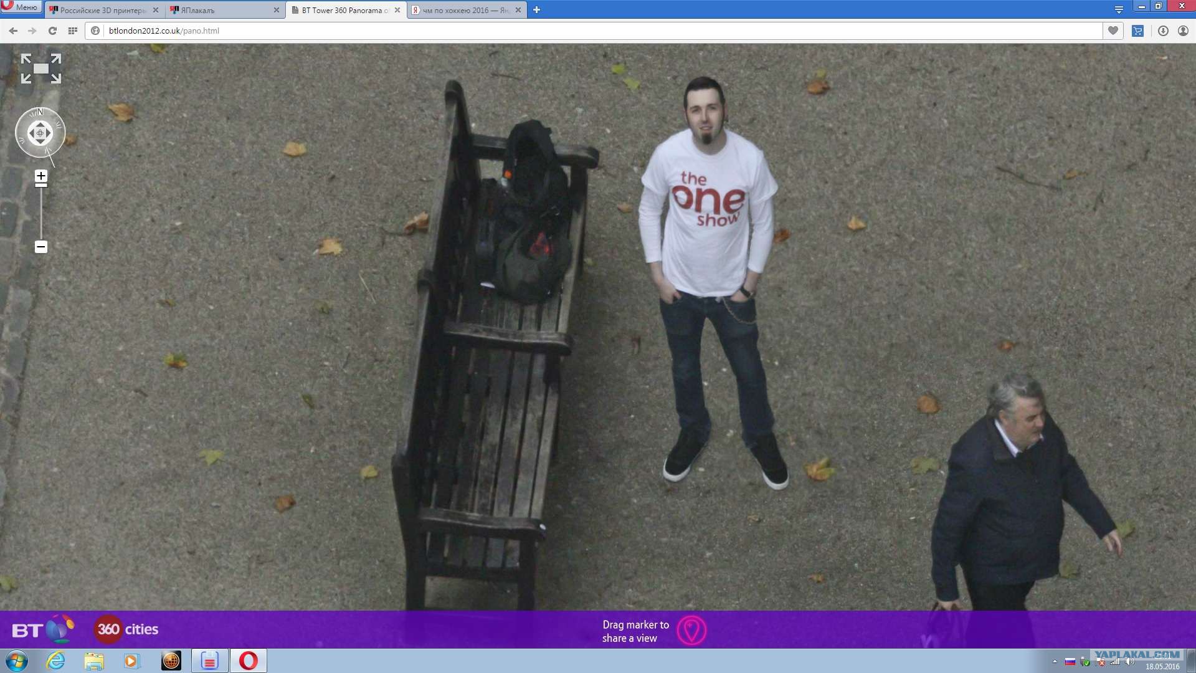Close the ЯПлакалъ tab
Viewport: 1196px width, 673px height.
point(277,10)
